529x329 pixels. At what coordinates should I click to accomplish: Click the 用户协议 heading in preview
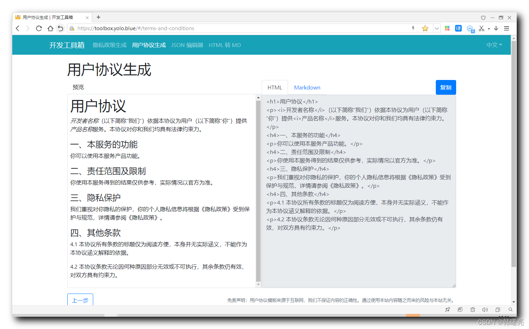(98, 106)
